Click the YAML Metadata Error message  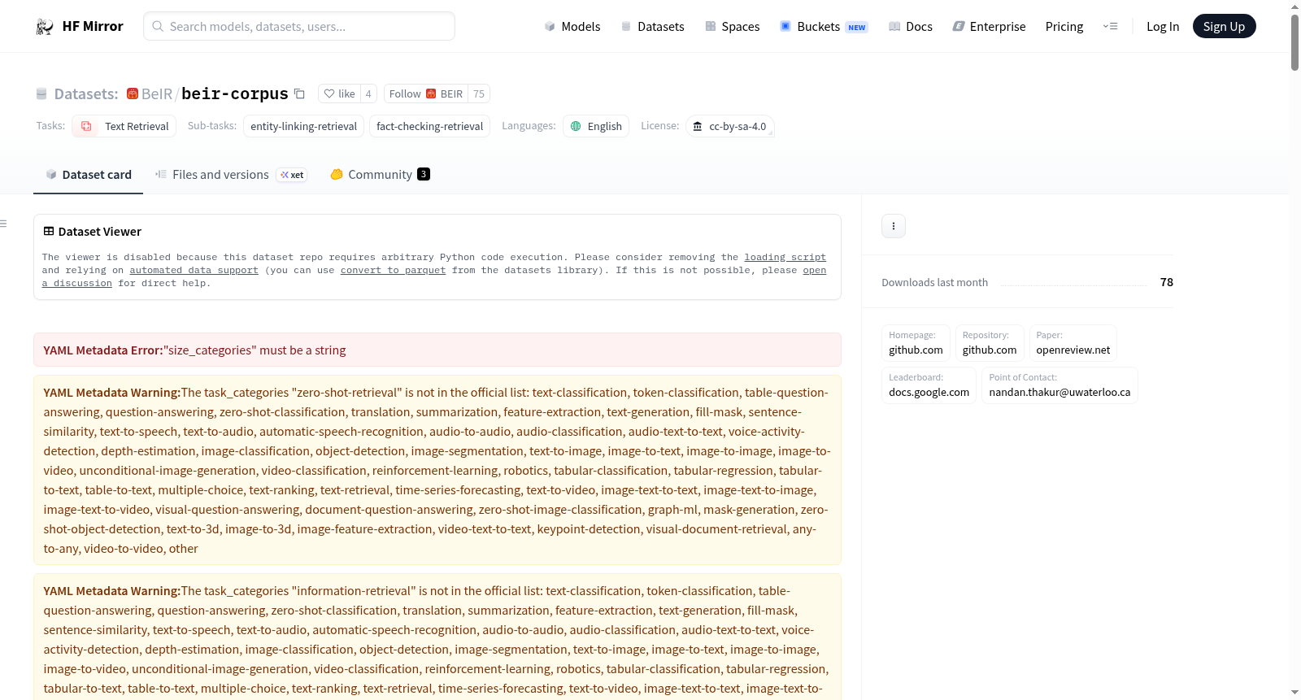[437, 350]
